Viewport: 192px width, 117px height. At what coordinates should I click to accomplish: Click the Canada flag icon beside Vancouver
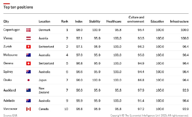pos(28,109)
